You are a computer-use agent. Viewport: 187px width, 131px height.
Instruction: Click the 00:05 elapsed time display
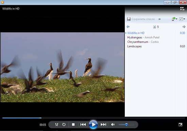pyautogui.click(x=43, y=125)
